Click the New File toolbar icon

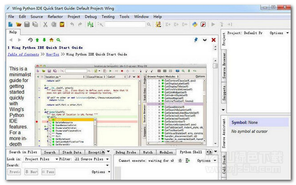pyautogui.click(x=11, y=24)
